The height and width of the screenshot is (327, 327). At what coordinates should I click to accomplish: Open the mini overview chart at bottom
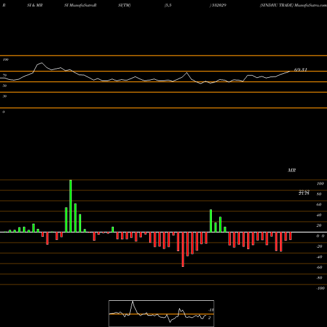tap(162, 313)
